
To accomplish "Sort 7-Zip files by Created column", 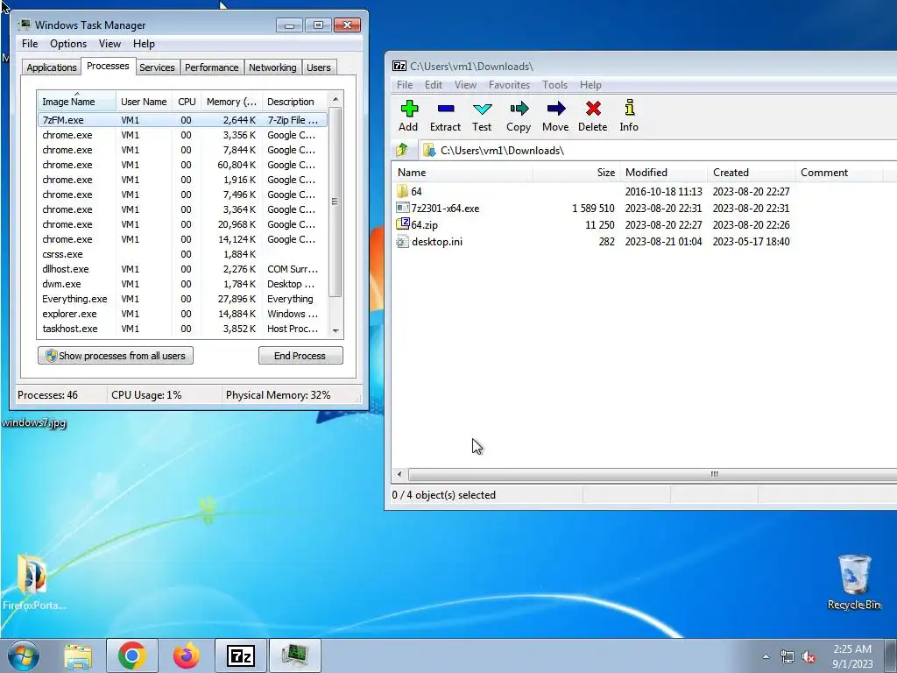I will point(751,173).
